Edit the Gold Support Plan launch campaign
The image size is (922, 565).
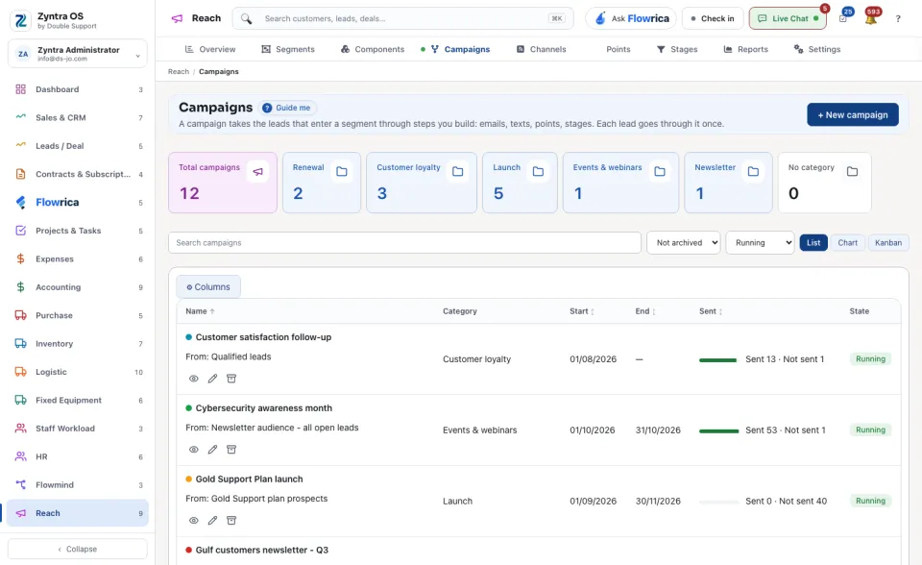[212, 520]
